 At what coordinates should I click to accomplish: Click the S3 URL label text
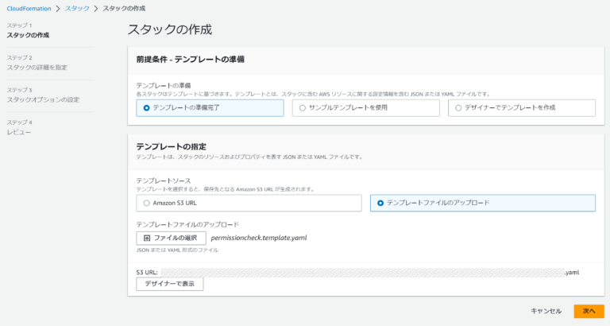click(x=147, y=272)
